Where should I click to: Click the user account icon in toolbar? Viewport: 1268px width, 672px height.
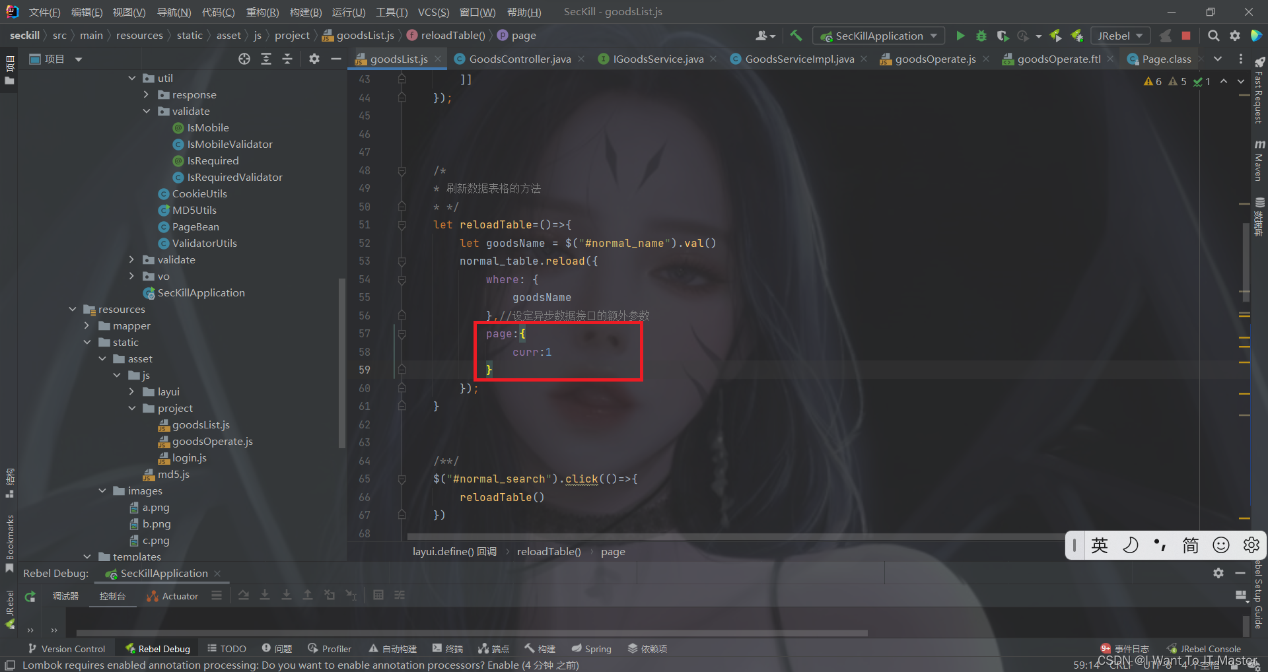coord(765,36)
